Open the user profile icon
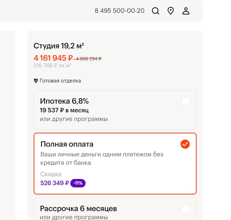 coord(186,11)
